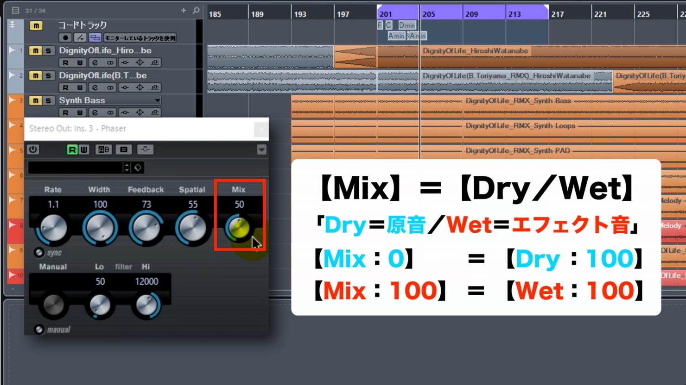The height and width of the screenshot is (385, 686).
Task: Enable the Phaser sync option
Action: [39, 253]
